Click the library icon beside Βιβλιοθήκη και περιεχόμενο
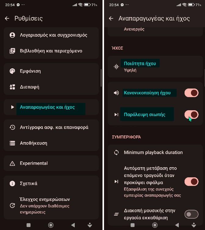The height and width of the screenshot is (230, 205). (12, 51)
